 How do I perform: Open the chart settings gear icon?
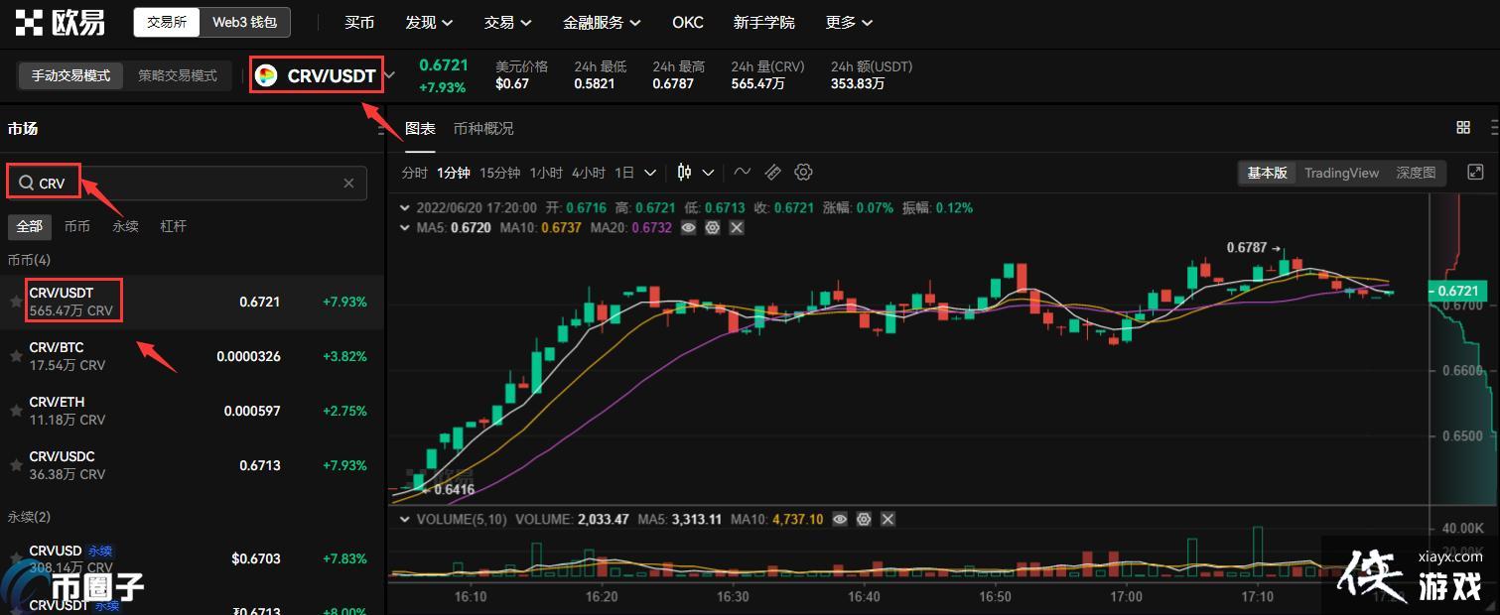(803, 172)
